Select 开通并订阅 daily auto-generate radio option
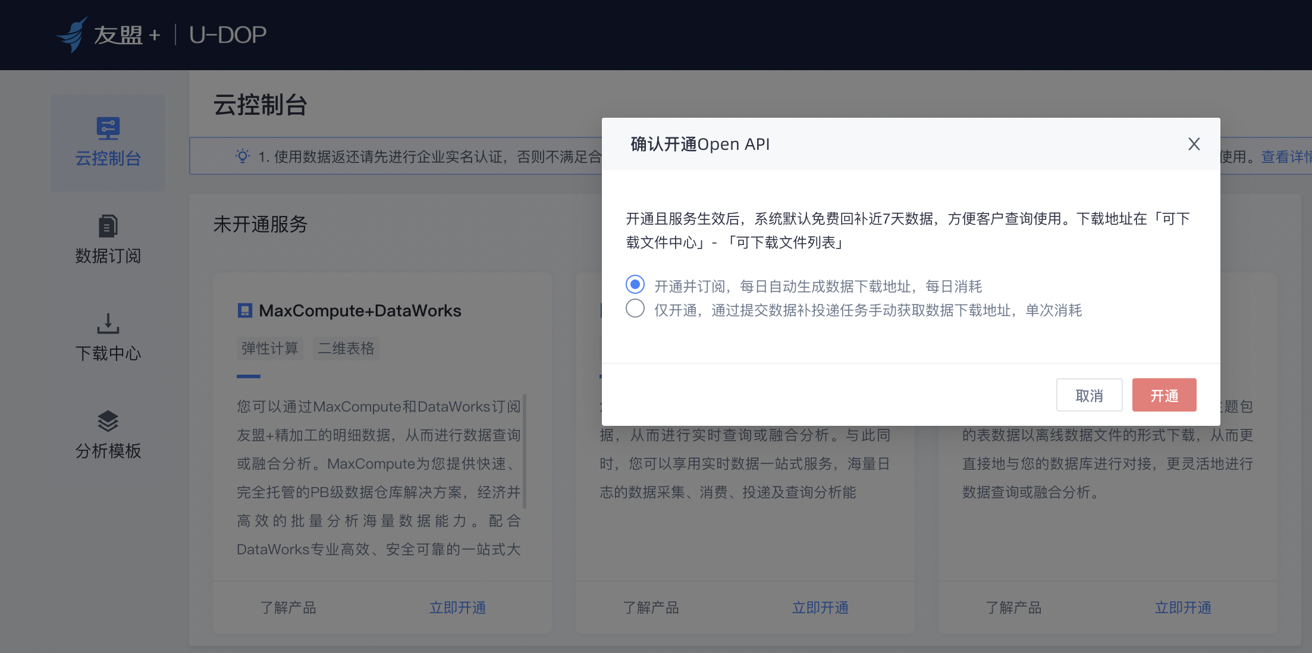The height and width of the screenshot is (653, 1312). click(635, 285)
